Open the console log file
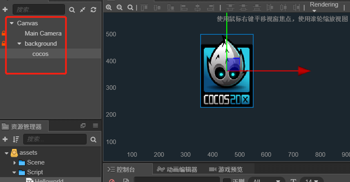Image resolution: width=350 pixels, height=182 pixels. coord(126,180)
